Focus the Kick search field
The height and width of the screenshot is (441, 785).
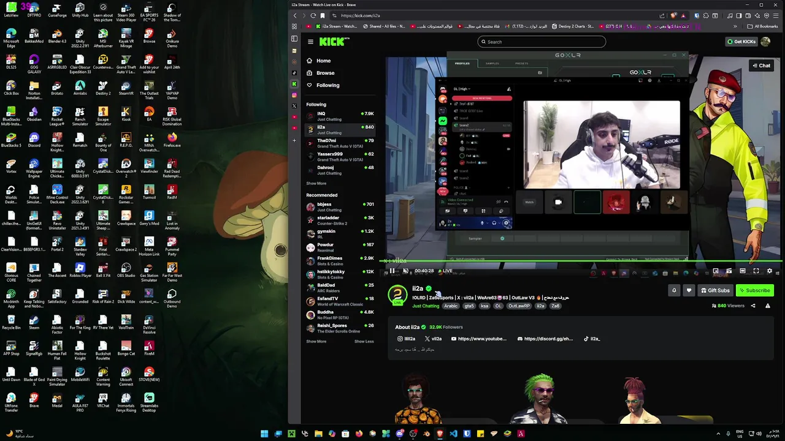tap(542, 42)
